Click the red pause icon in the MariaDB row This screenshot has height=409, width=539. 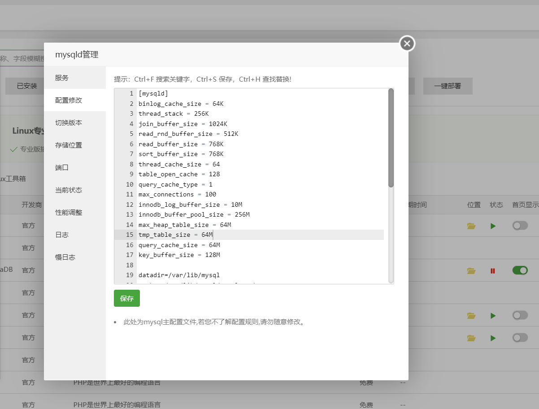[x=493, y=270]
